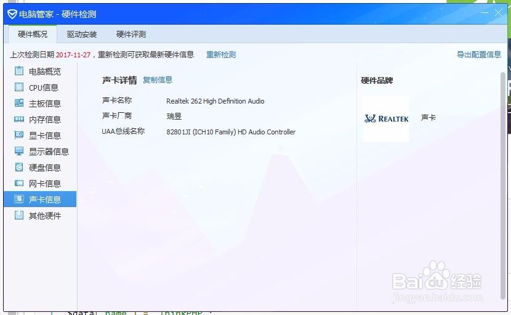Click the 电脑概览 clipboard icon
Screen dimensions: 511x315
tap(19, 70)
